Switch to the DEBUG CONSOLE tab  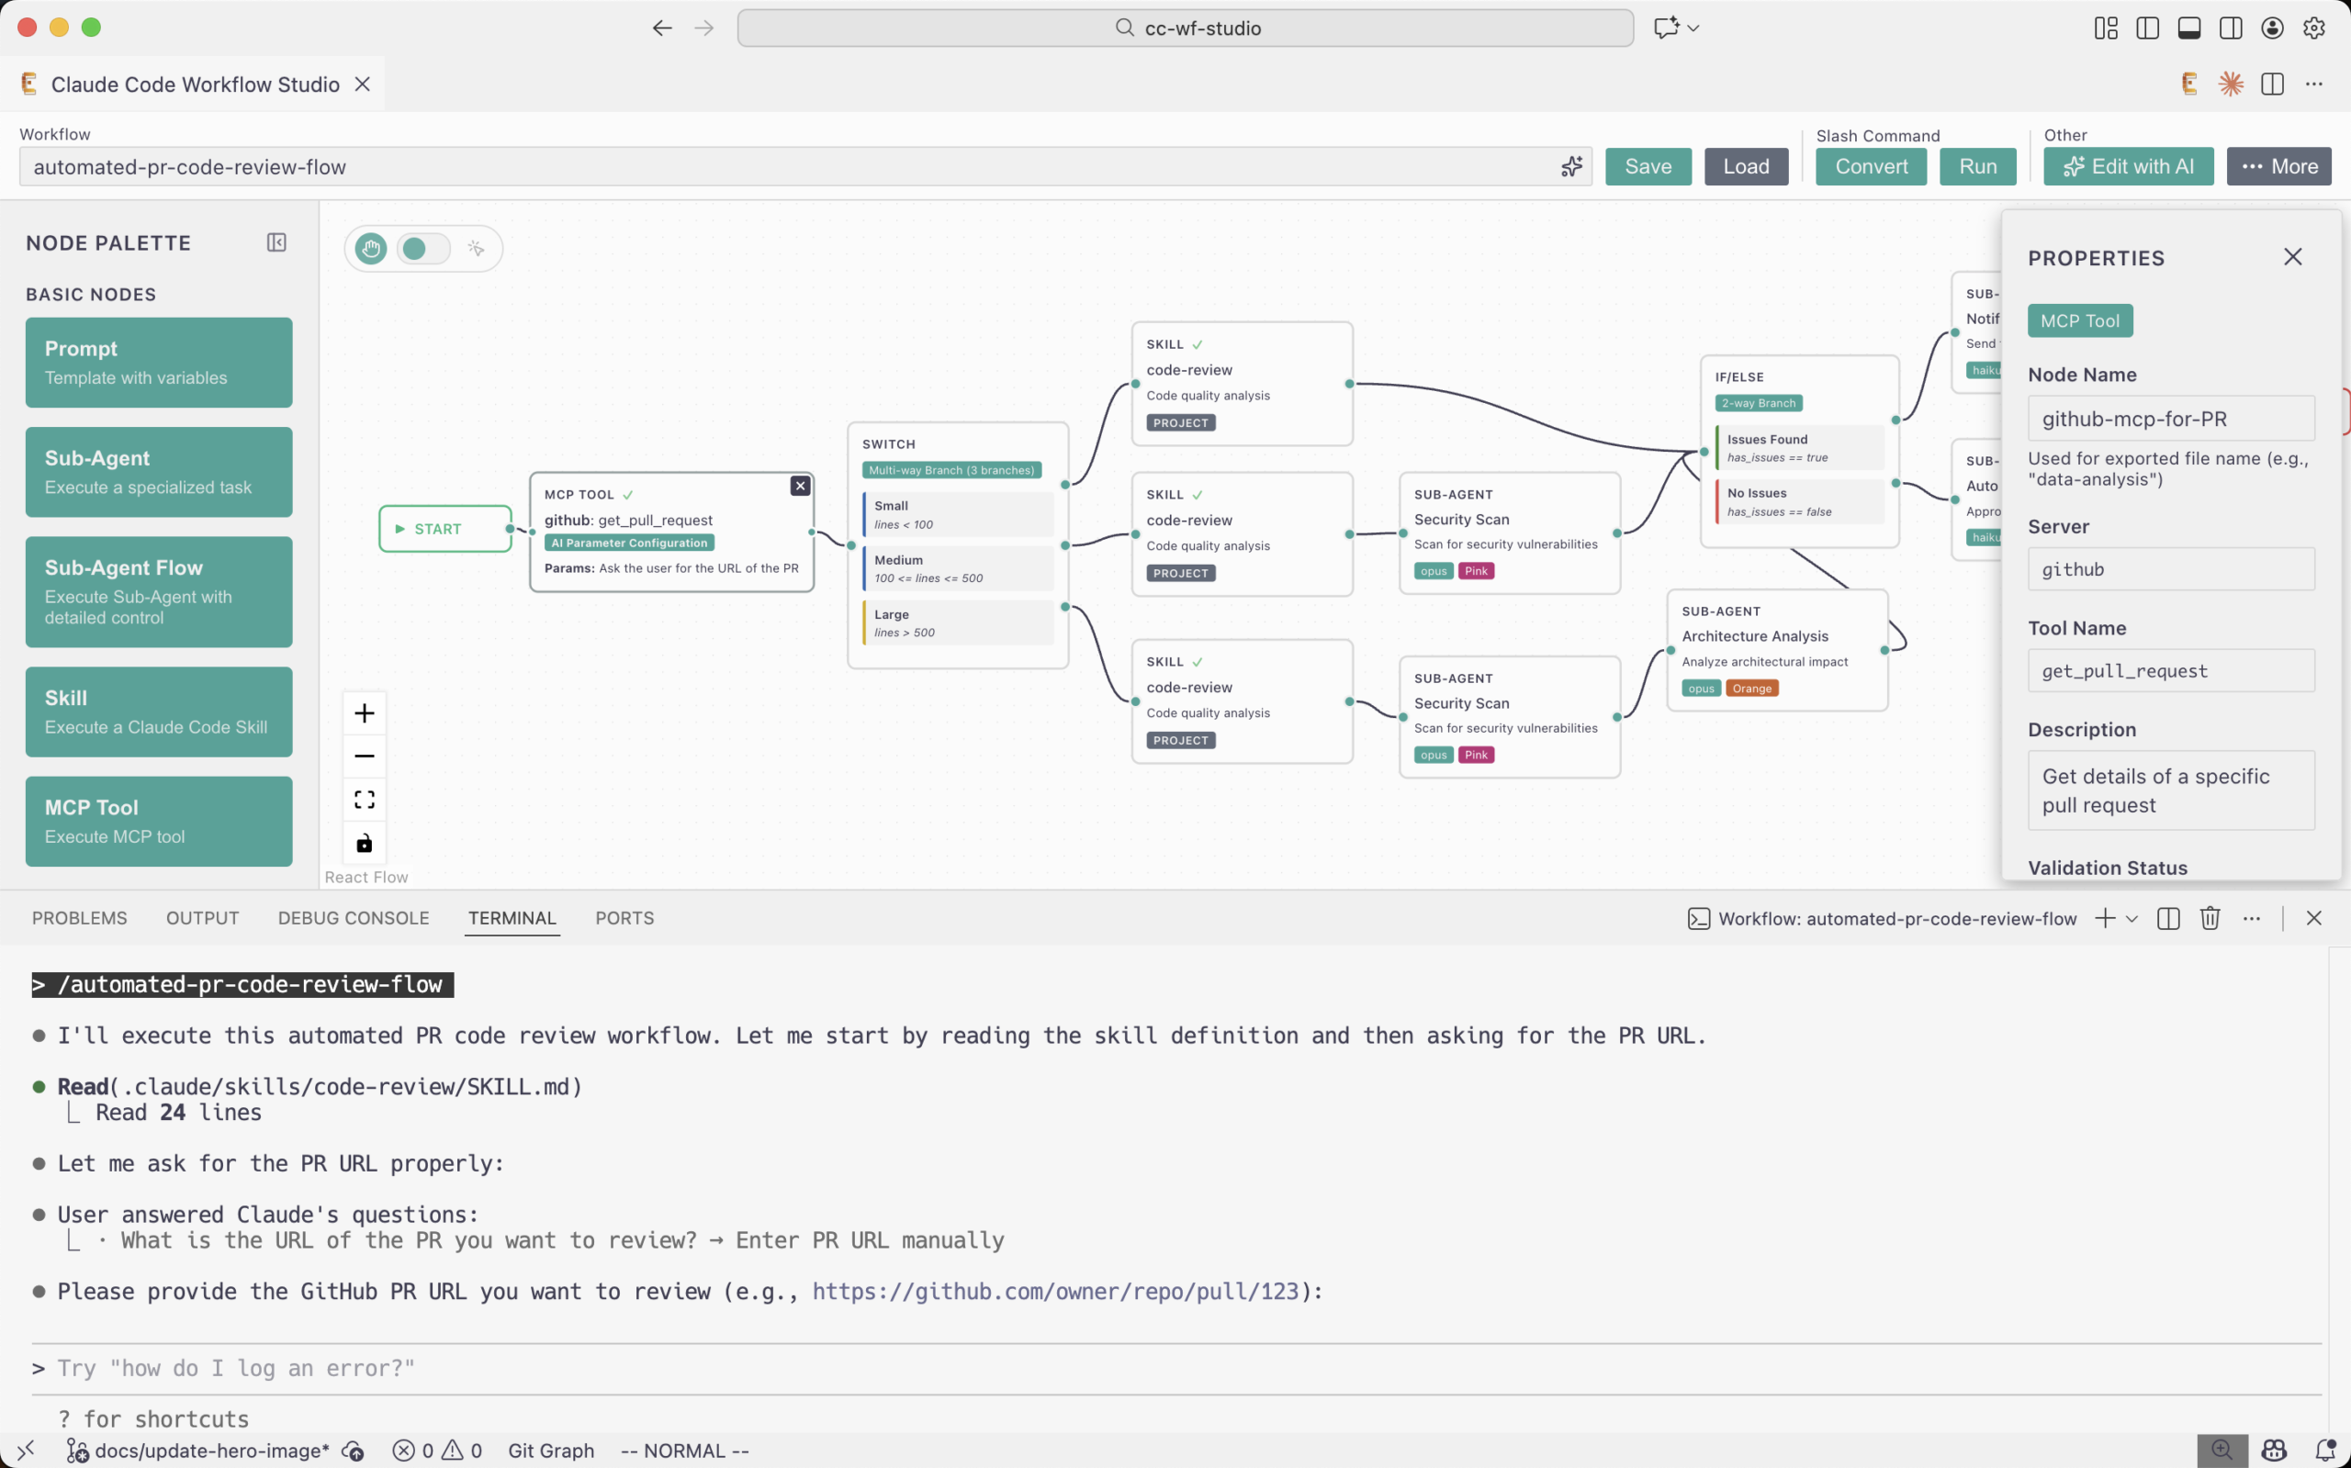pos(354,917)
